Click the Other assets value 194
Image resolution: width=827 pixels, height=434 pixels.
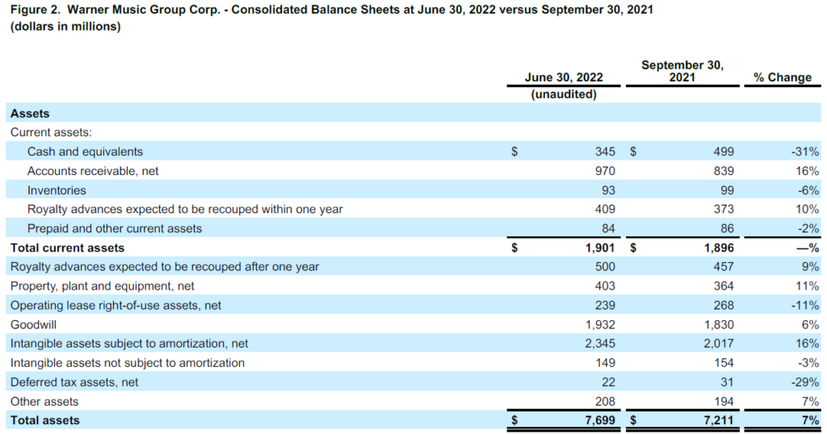point(724,402)
